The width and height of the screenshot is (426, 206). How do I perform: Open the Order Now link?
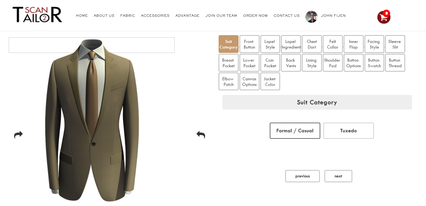point(255,16)
